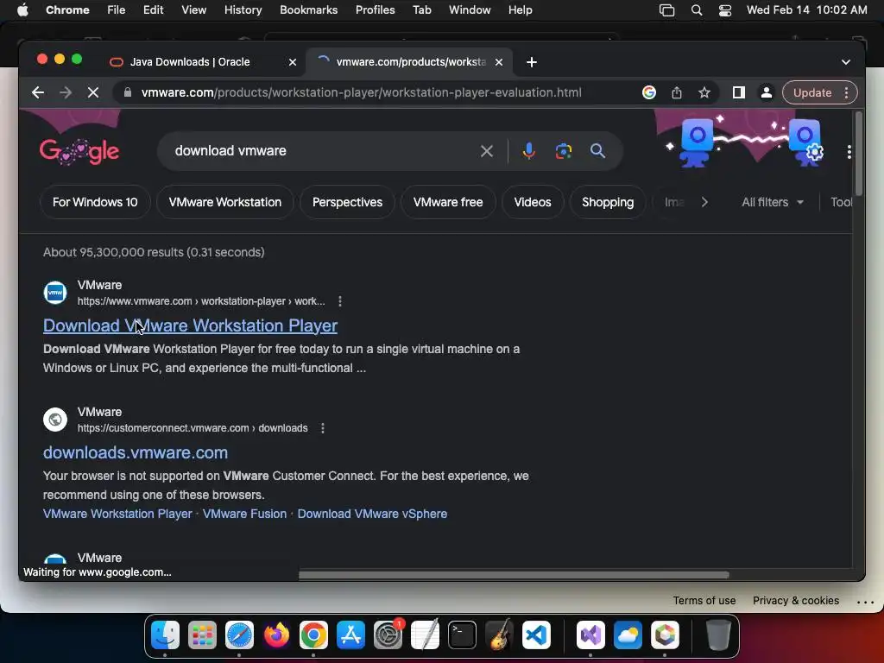Screen dimensions: 884x663
Task: Open Trash from the Dock
Action: coord(718,635)
